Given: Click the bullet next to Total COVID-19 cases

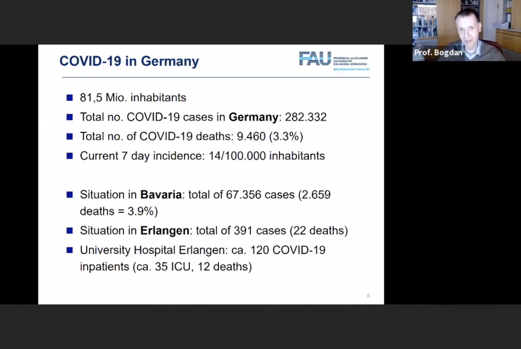Looking at the screenshot, I should (70, 117).
